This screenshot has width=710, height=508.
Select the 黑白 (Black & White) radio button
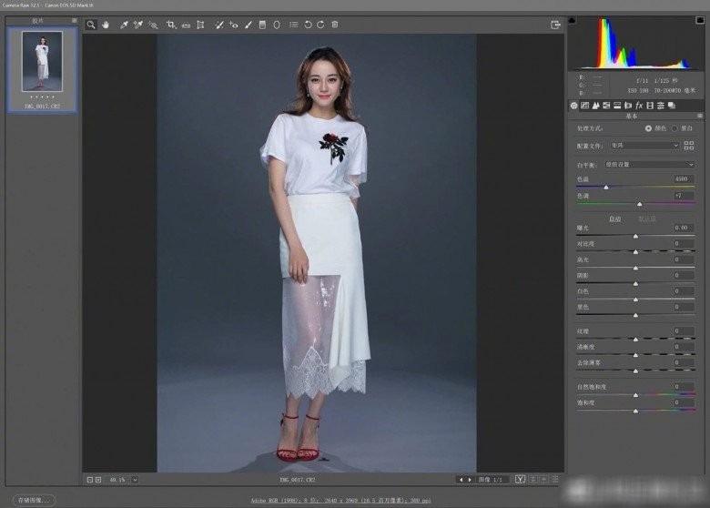click(x=674, y=128)
